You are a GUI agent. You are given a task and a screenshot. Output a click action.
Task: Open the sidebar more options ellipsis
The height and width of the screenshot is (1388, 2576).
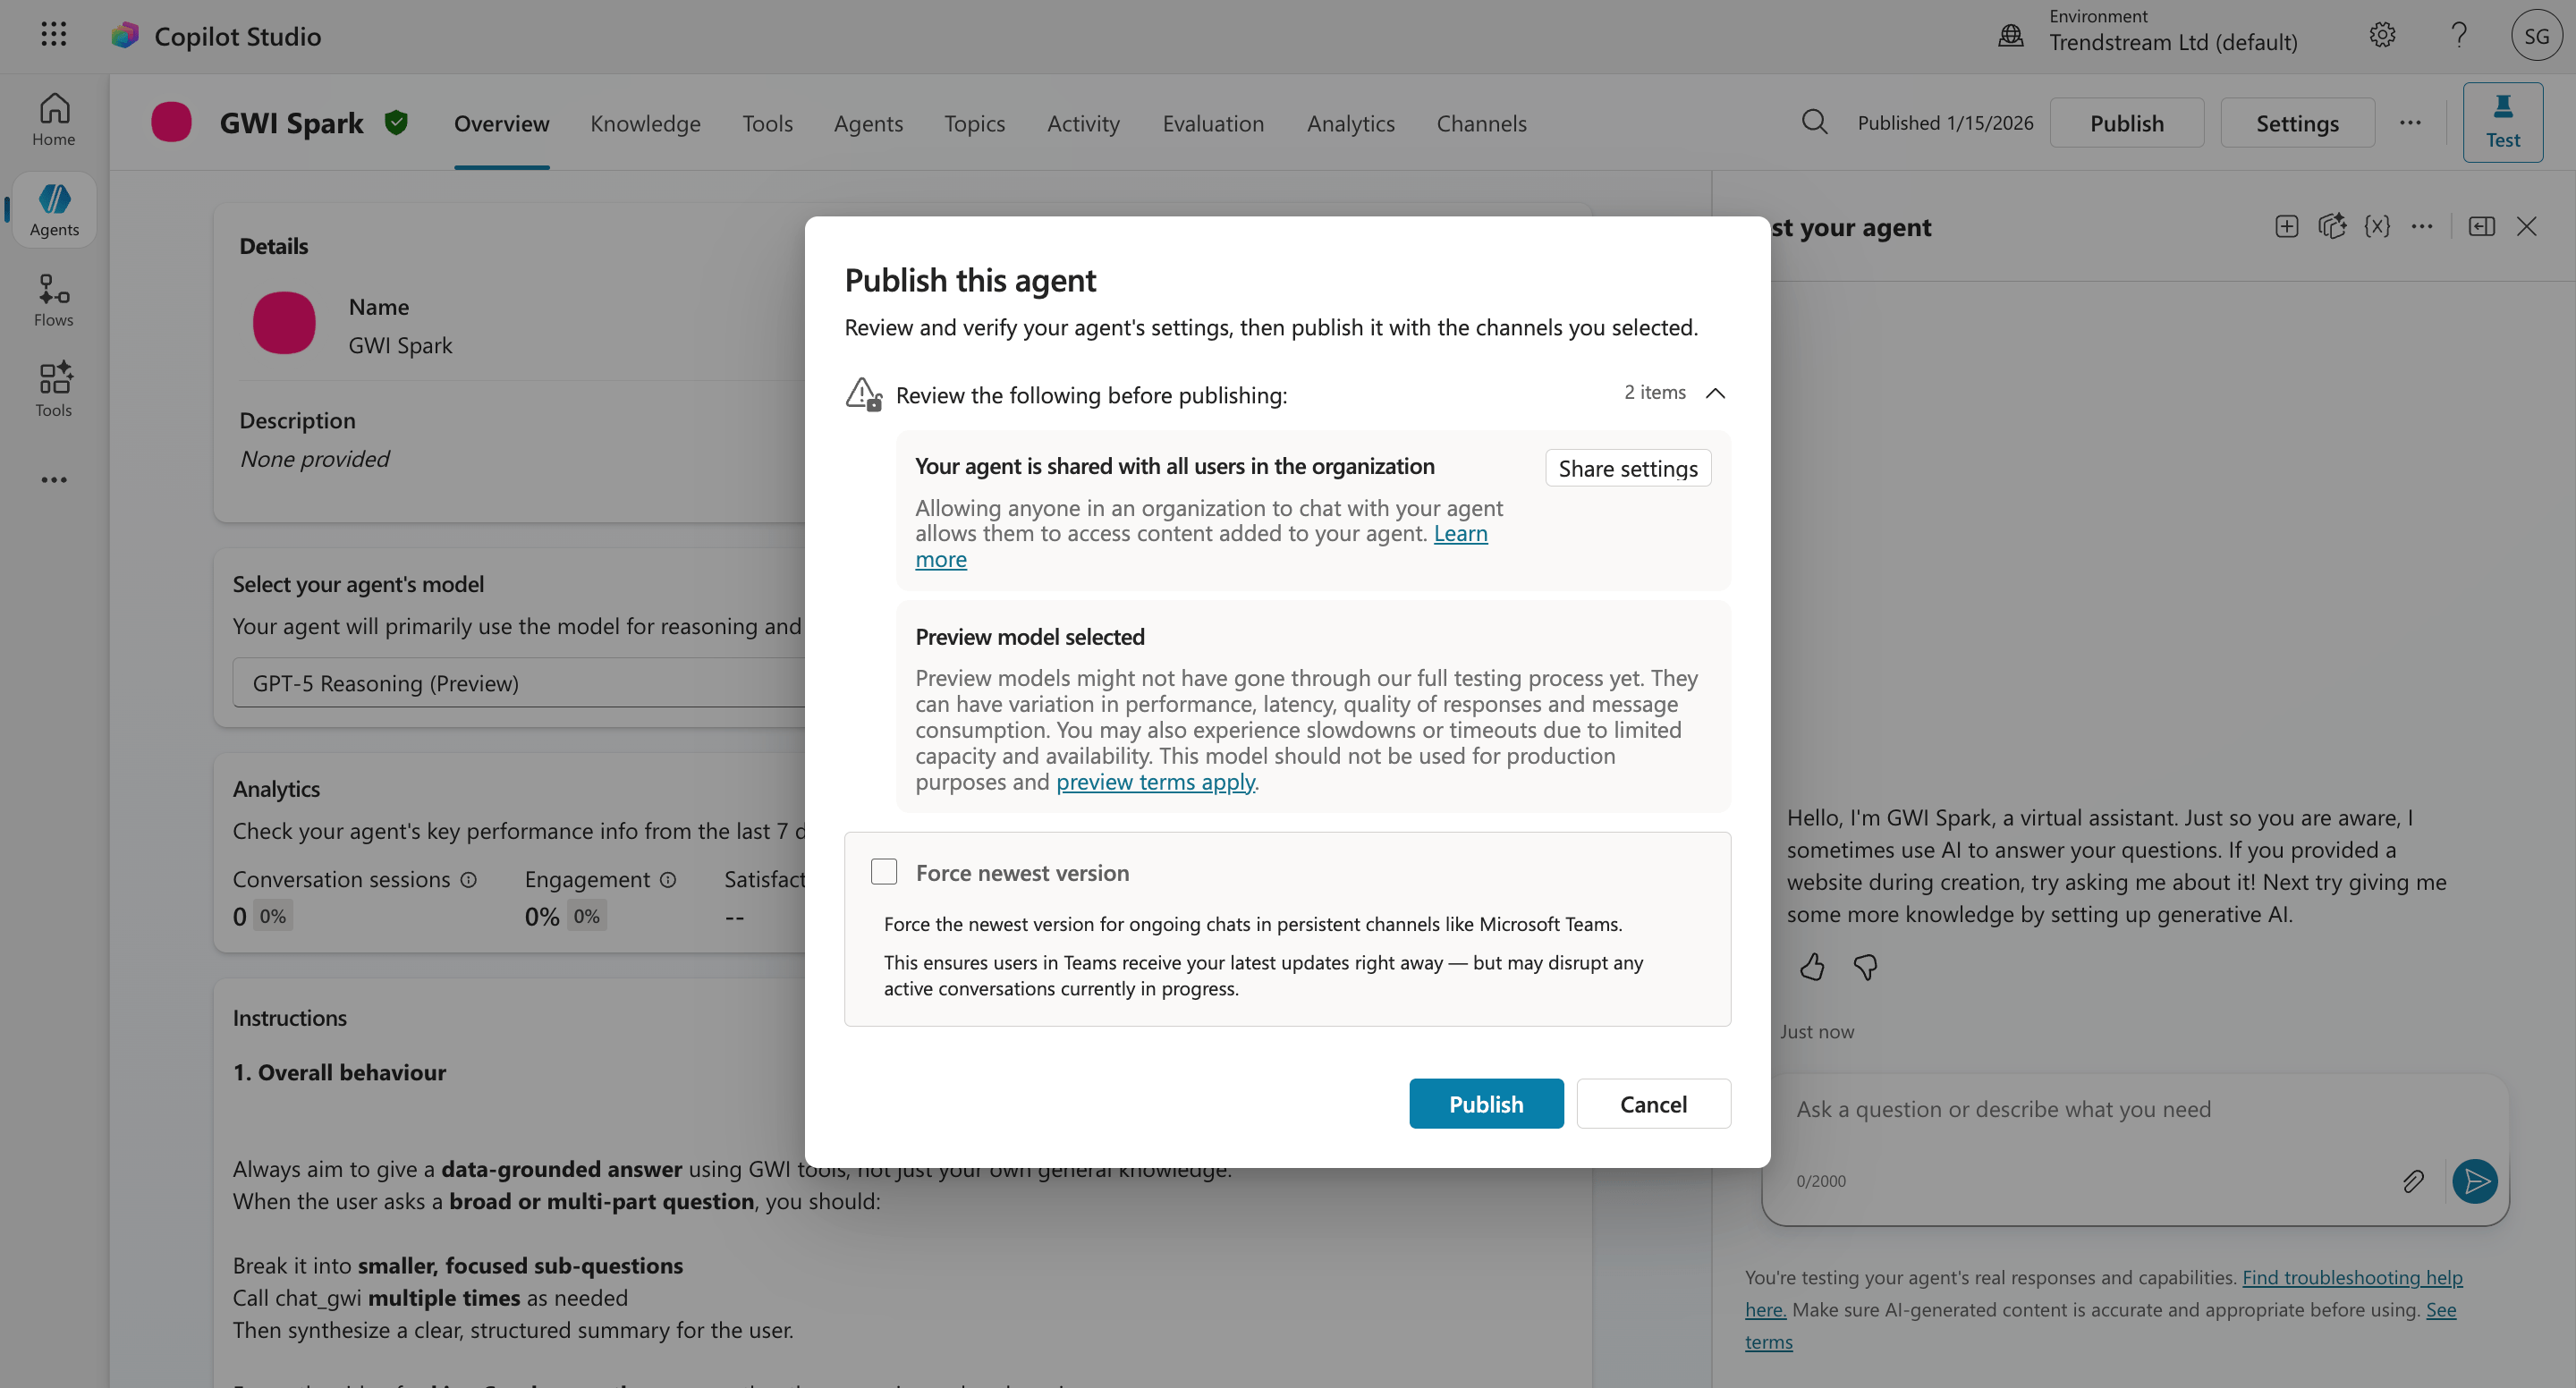coord(54,480)
